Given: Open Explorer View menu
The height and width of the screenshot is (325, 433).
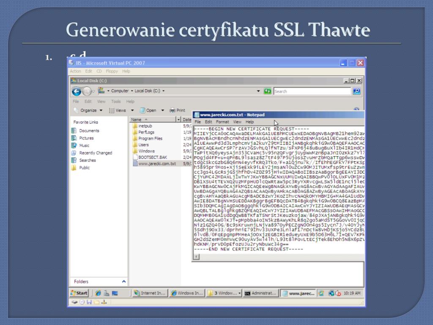Looking at the screenshot, I should 101,102.
